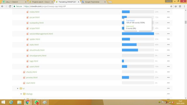
Task: Open the three-dot menu for stats.html
Action: (x=168, y=45)
